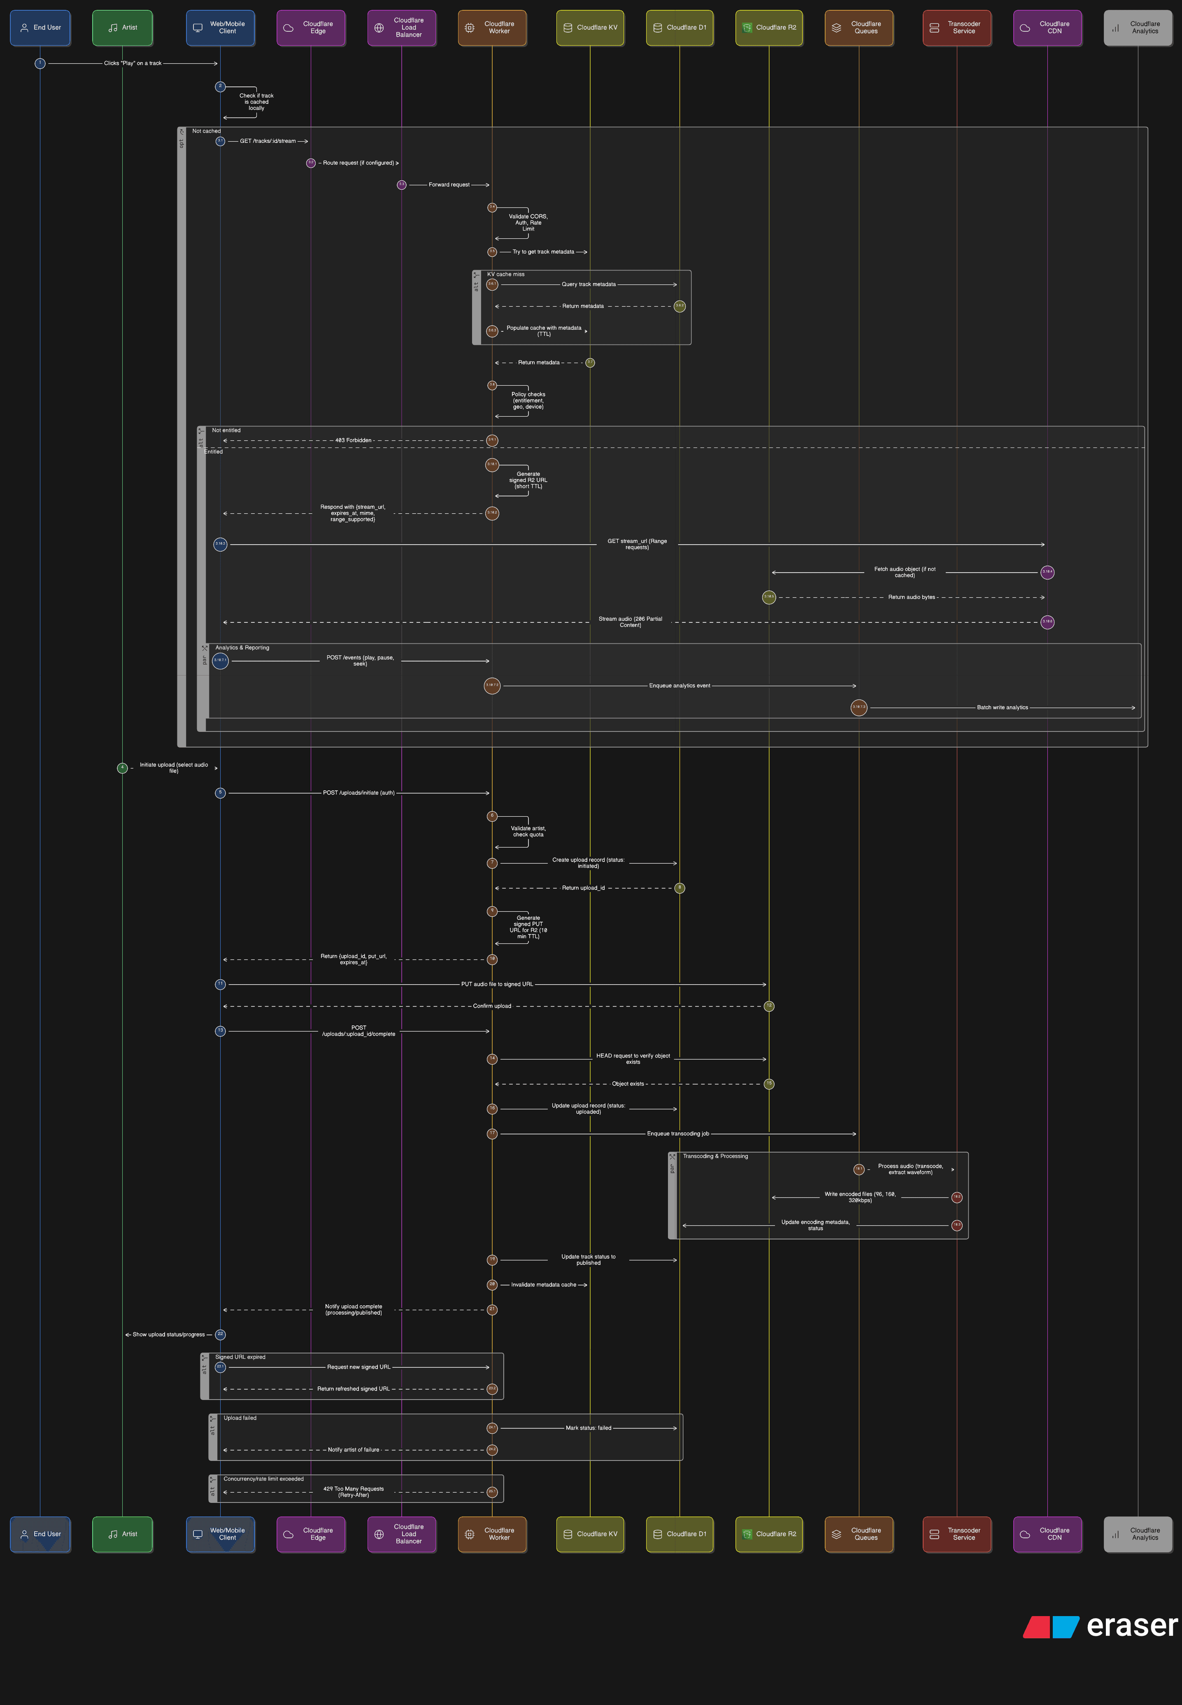Select the Web/Mobile Client monitor icon in the top row
1182x1705 pixels.
tap(198, 28)
